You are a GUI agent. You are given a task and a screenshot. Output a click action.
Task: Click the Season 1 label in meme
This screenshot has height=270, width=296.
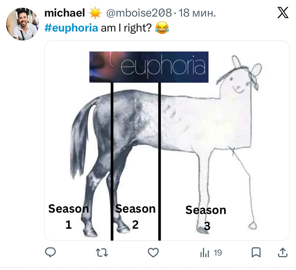(x=69, y=217)
